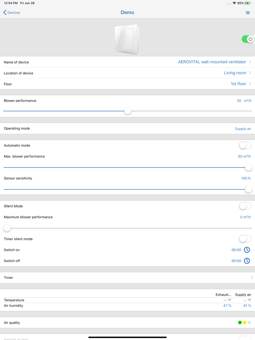The height and width of the screenshot is (340, 255).
Task: Tap the 30 m³/h blower value
Action: (244, 100)
